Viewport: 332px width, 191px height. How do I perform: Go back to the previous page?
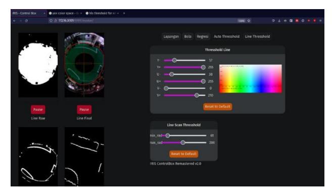(14, 21)
